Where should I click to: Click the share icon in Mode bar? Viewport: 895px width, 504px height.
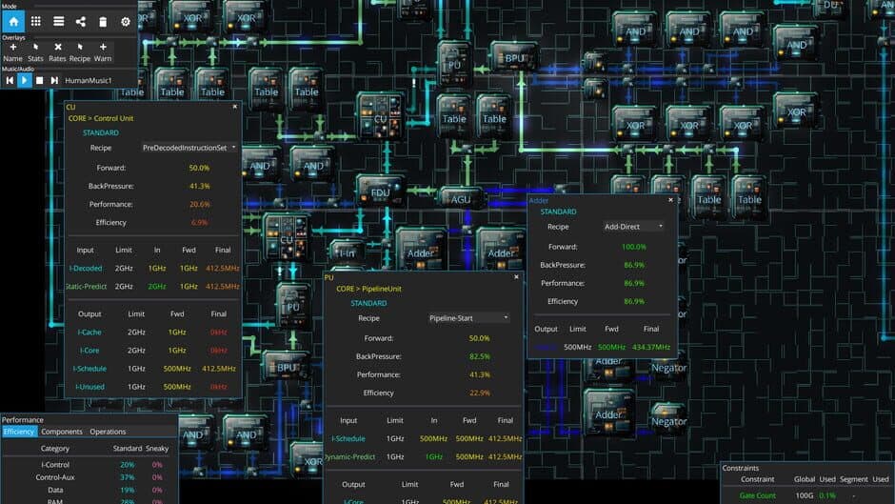80,21
